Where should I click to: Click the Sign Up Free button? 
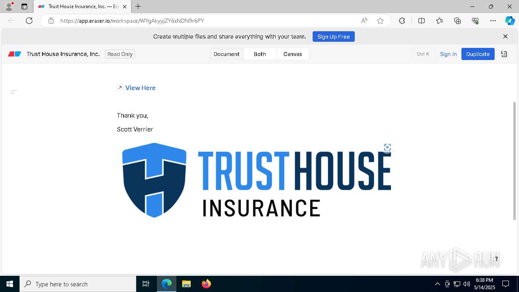(x=334, y=36)
